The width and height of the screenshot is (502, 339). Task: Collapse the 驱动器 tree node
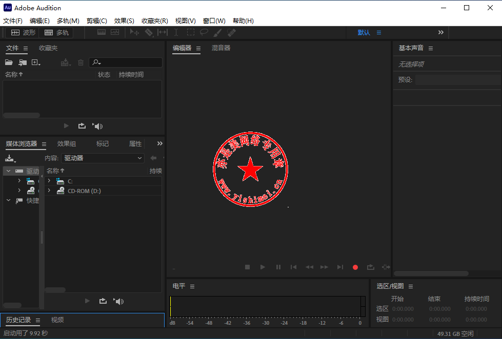point(8,171)
